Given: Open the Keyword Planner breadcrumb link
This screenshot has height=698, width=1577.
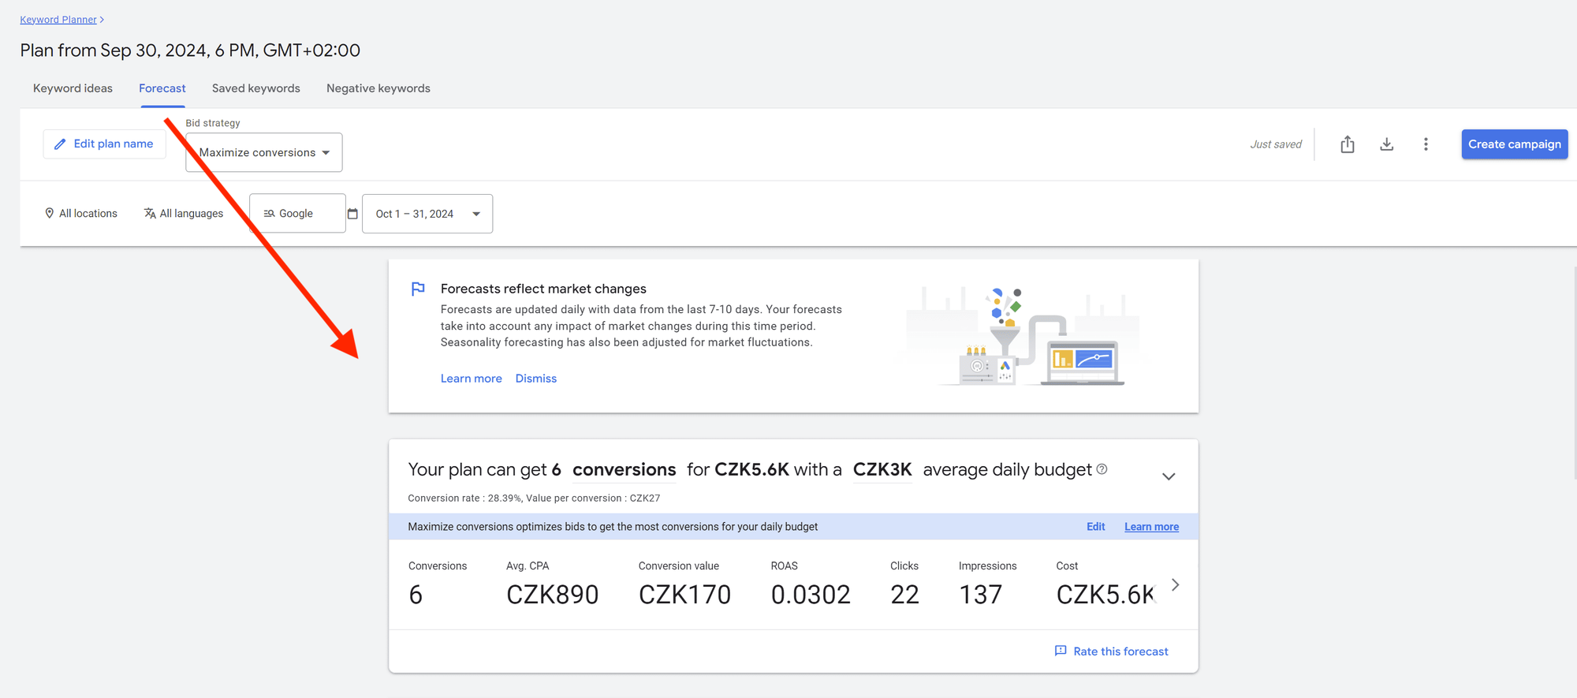Looking at the screenshot, I should [58, 20].
